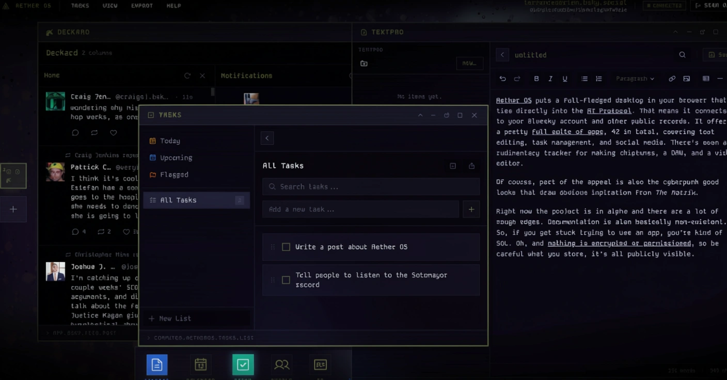Select the Flagged list in sidebar
This screenshot has width=727, height=380.
tap(174, 175)
